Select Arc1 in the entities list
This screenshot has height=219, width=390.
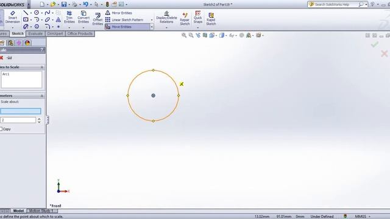5,74
